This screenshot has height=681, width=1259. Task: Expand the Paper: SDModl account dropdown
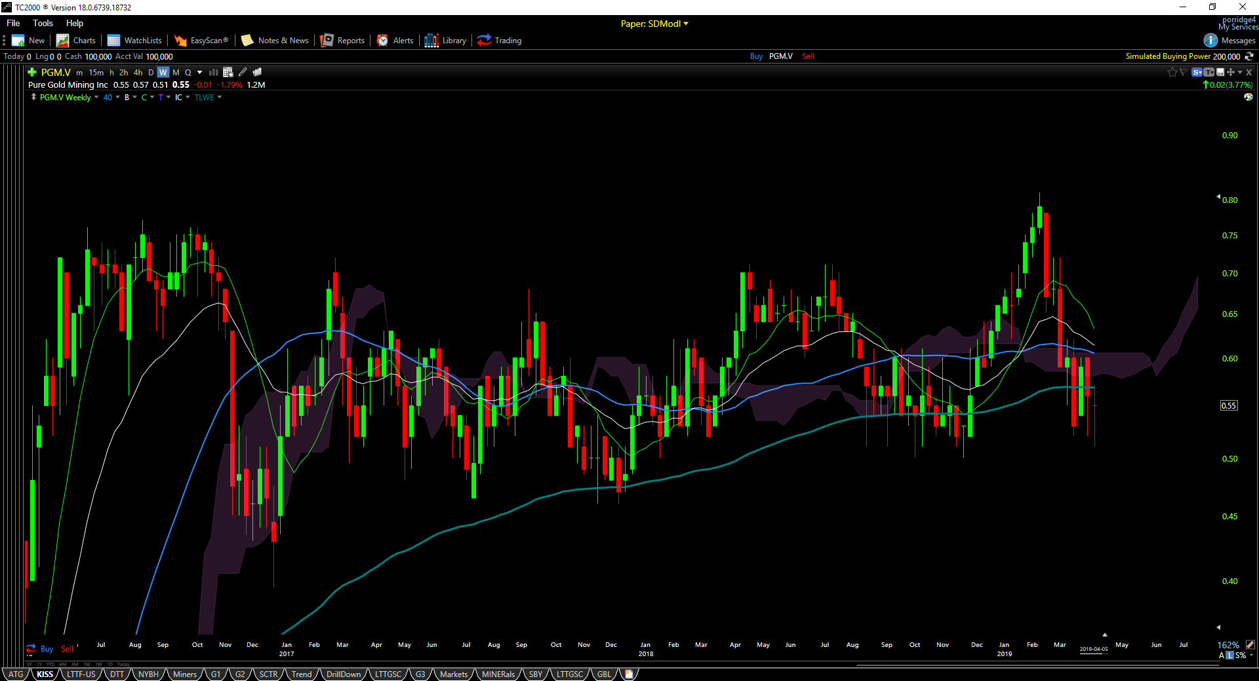coord(654,24)
